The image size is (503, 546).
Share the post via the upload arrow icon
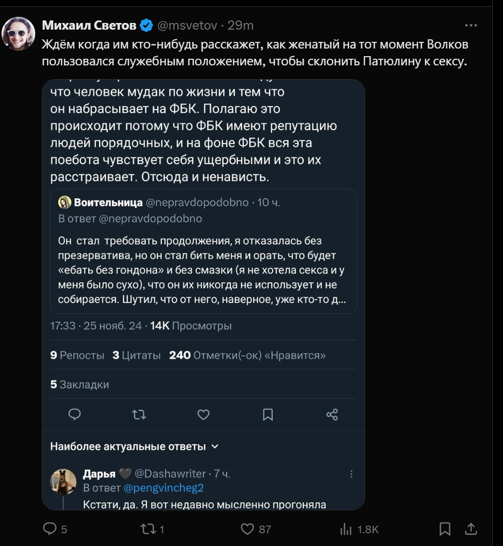[471, 529]
